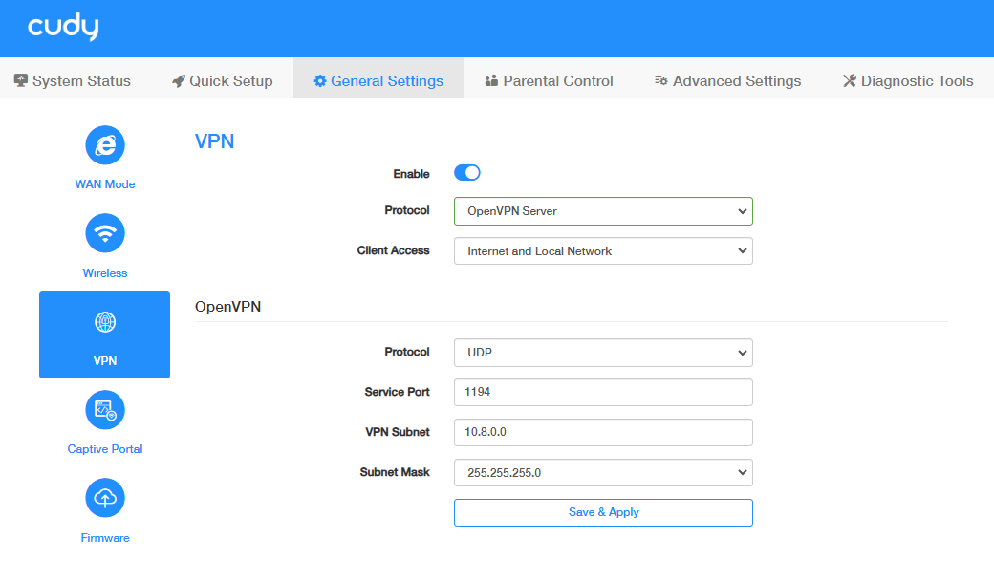Open the Client Access dropdown
The width and height of the screenshot is (994, 561).
[x=603, y=251]
